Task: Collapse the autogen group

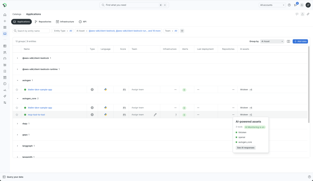Action: coord(17,80)
